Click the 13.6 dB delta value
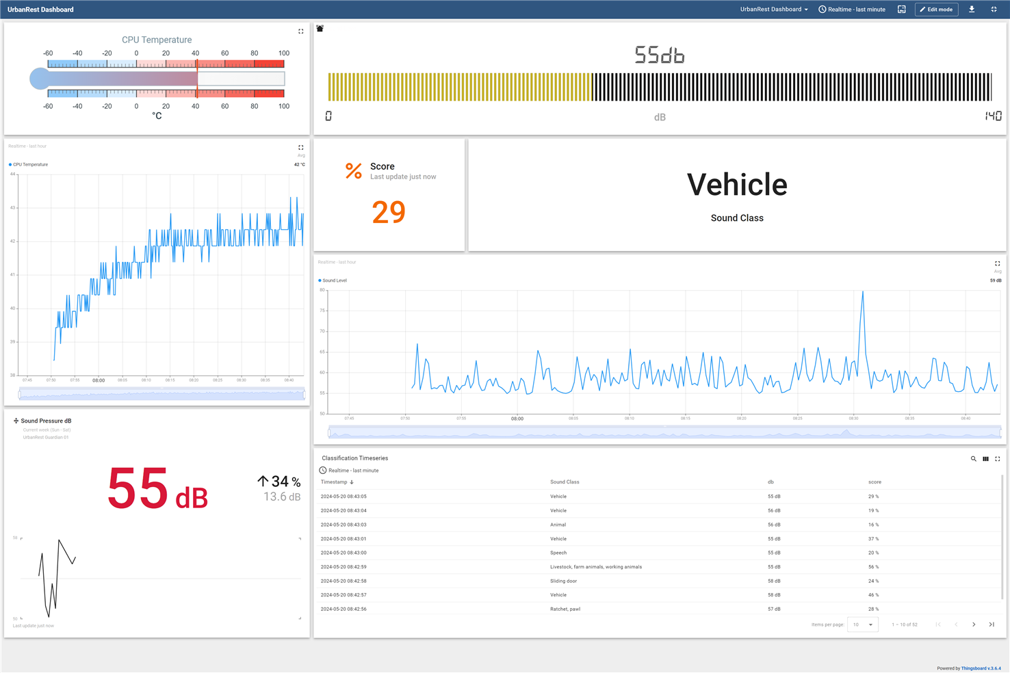Screen dimensions: 1010x673 coord(282,497)
